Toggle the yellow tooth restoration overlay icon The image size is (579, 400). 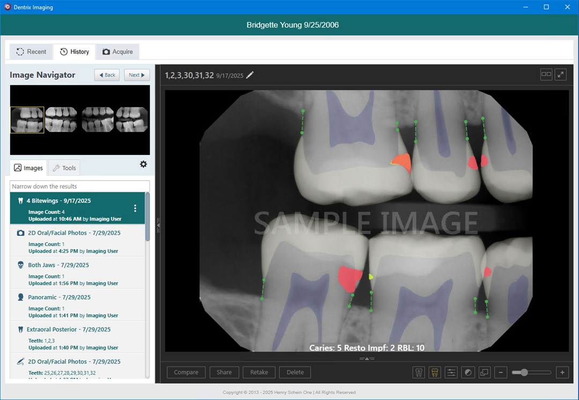[x=435, y=372]
